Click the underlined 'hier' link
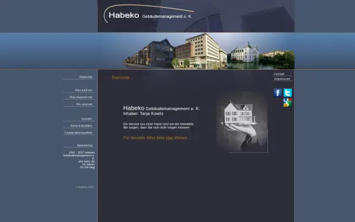Screen dimensions: 355x222 coord(169,138)
